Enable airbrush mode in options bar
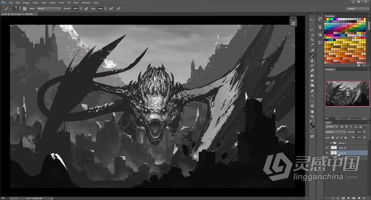Image resolution: width=371 pixels, height=200 pixels. (x=111, y=9)
